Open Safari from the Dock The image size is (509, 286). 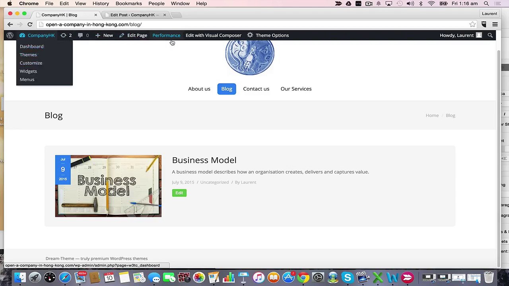(65, 277)
